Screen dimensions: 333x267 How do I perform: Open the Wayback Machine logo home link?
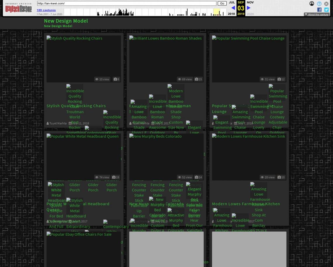click(x=18, y=8)
